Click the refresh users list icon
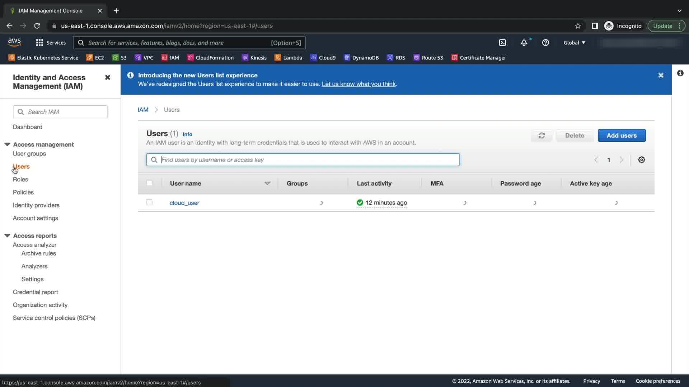 [542, 135]
